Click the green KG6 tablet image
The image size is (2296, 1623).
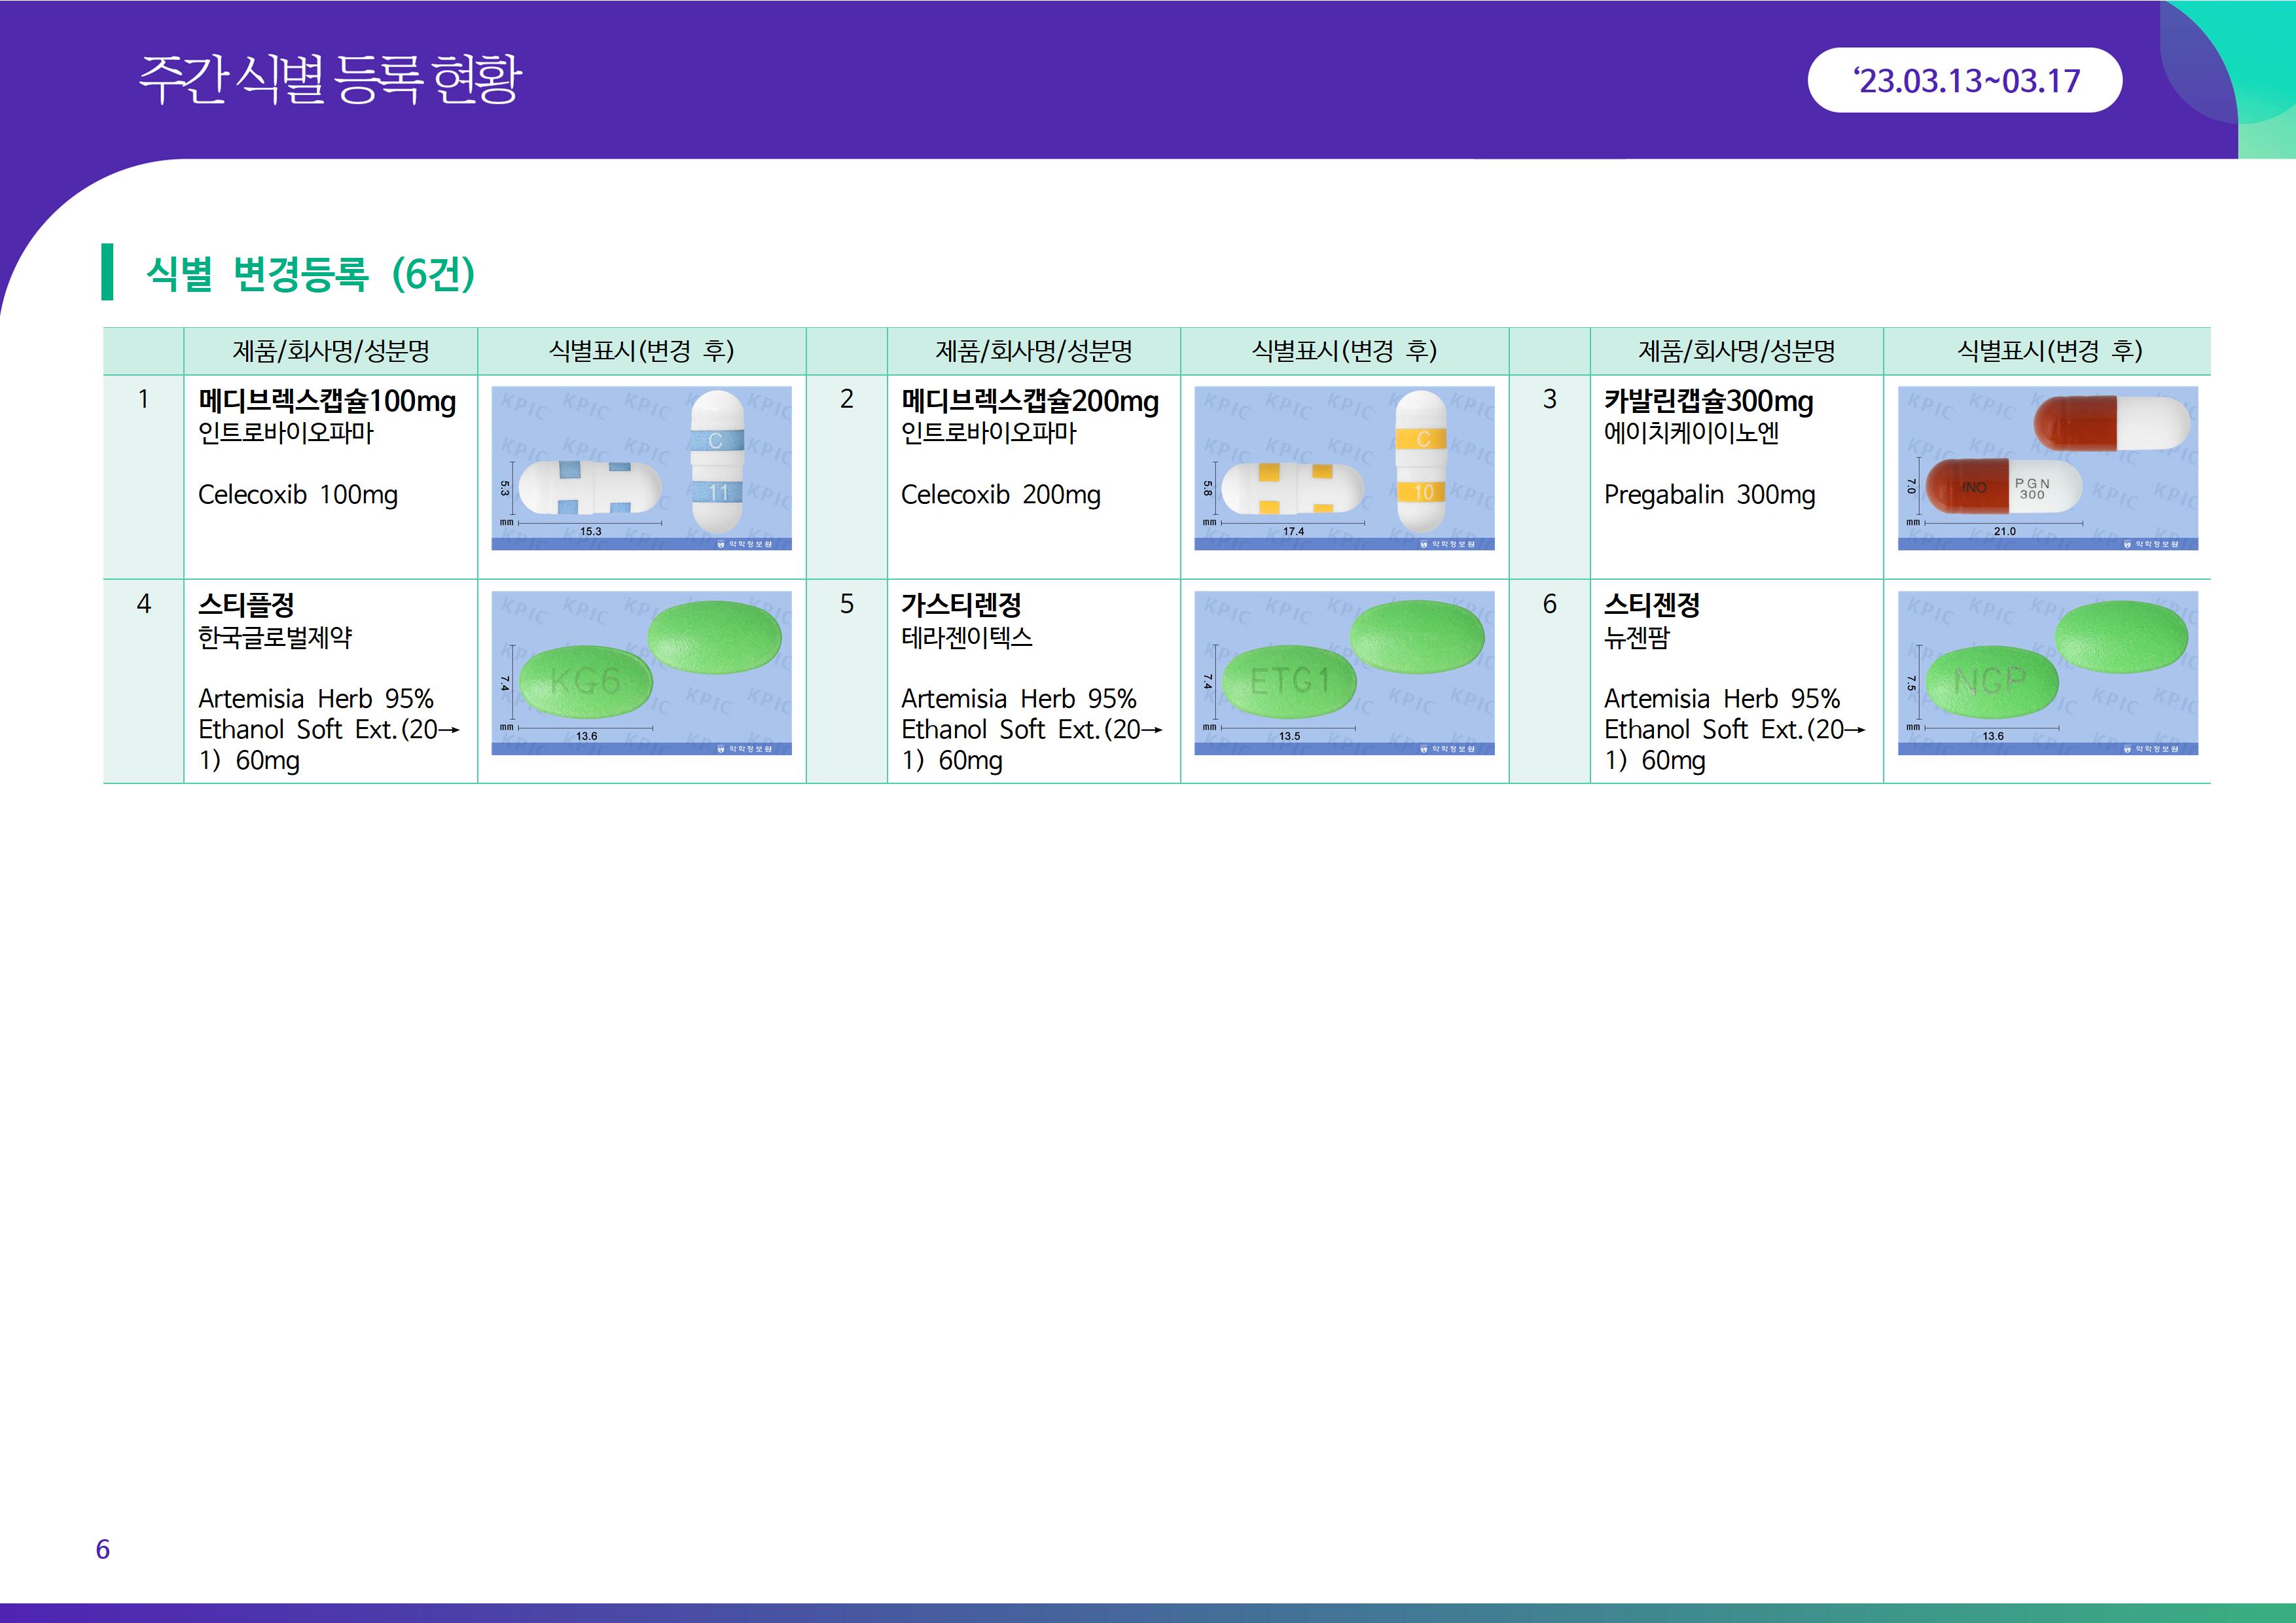[x=641, y=672]
